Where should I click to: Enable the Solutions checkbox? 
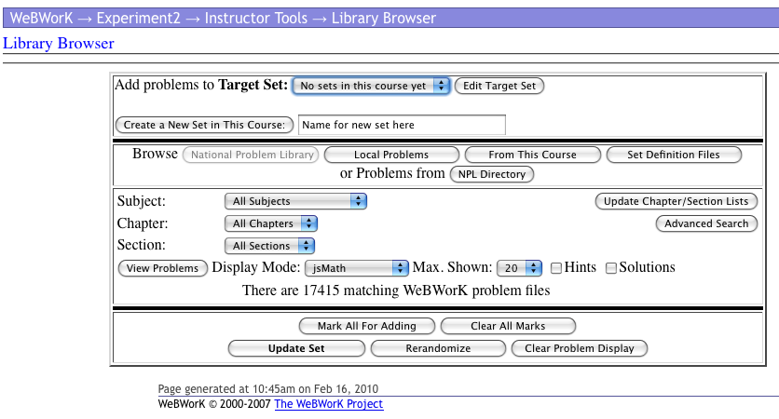(x=611, y=268)
